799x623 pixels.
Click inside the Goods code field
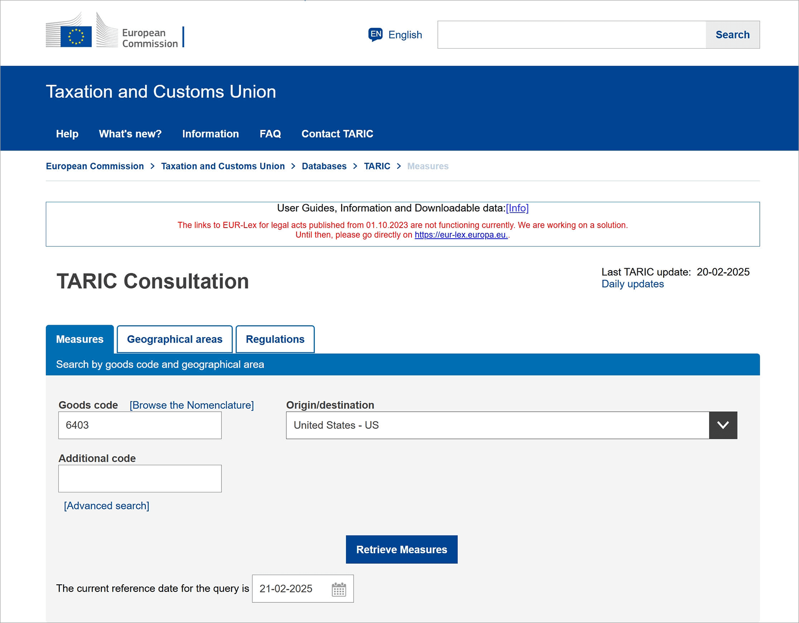140,425
